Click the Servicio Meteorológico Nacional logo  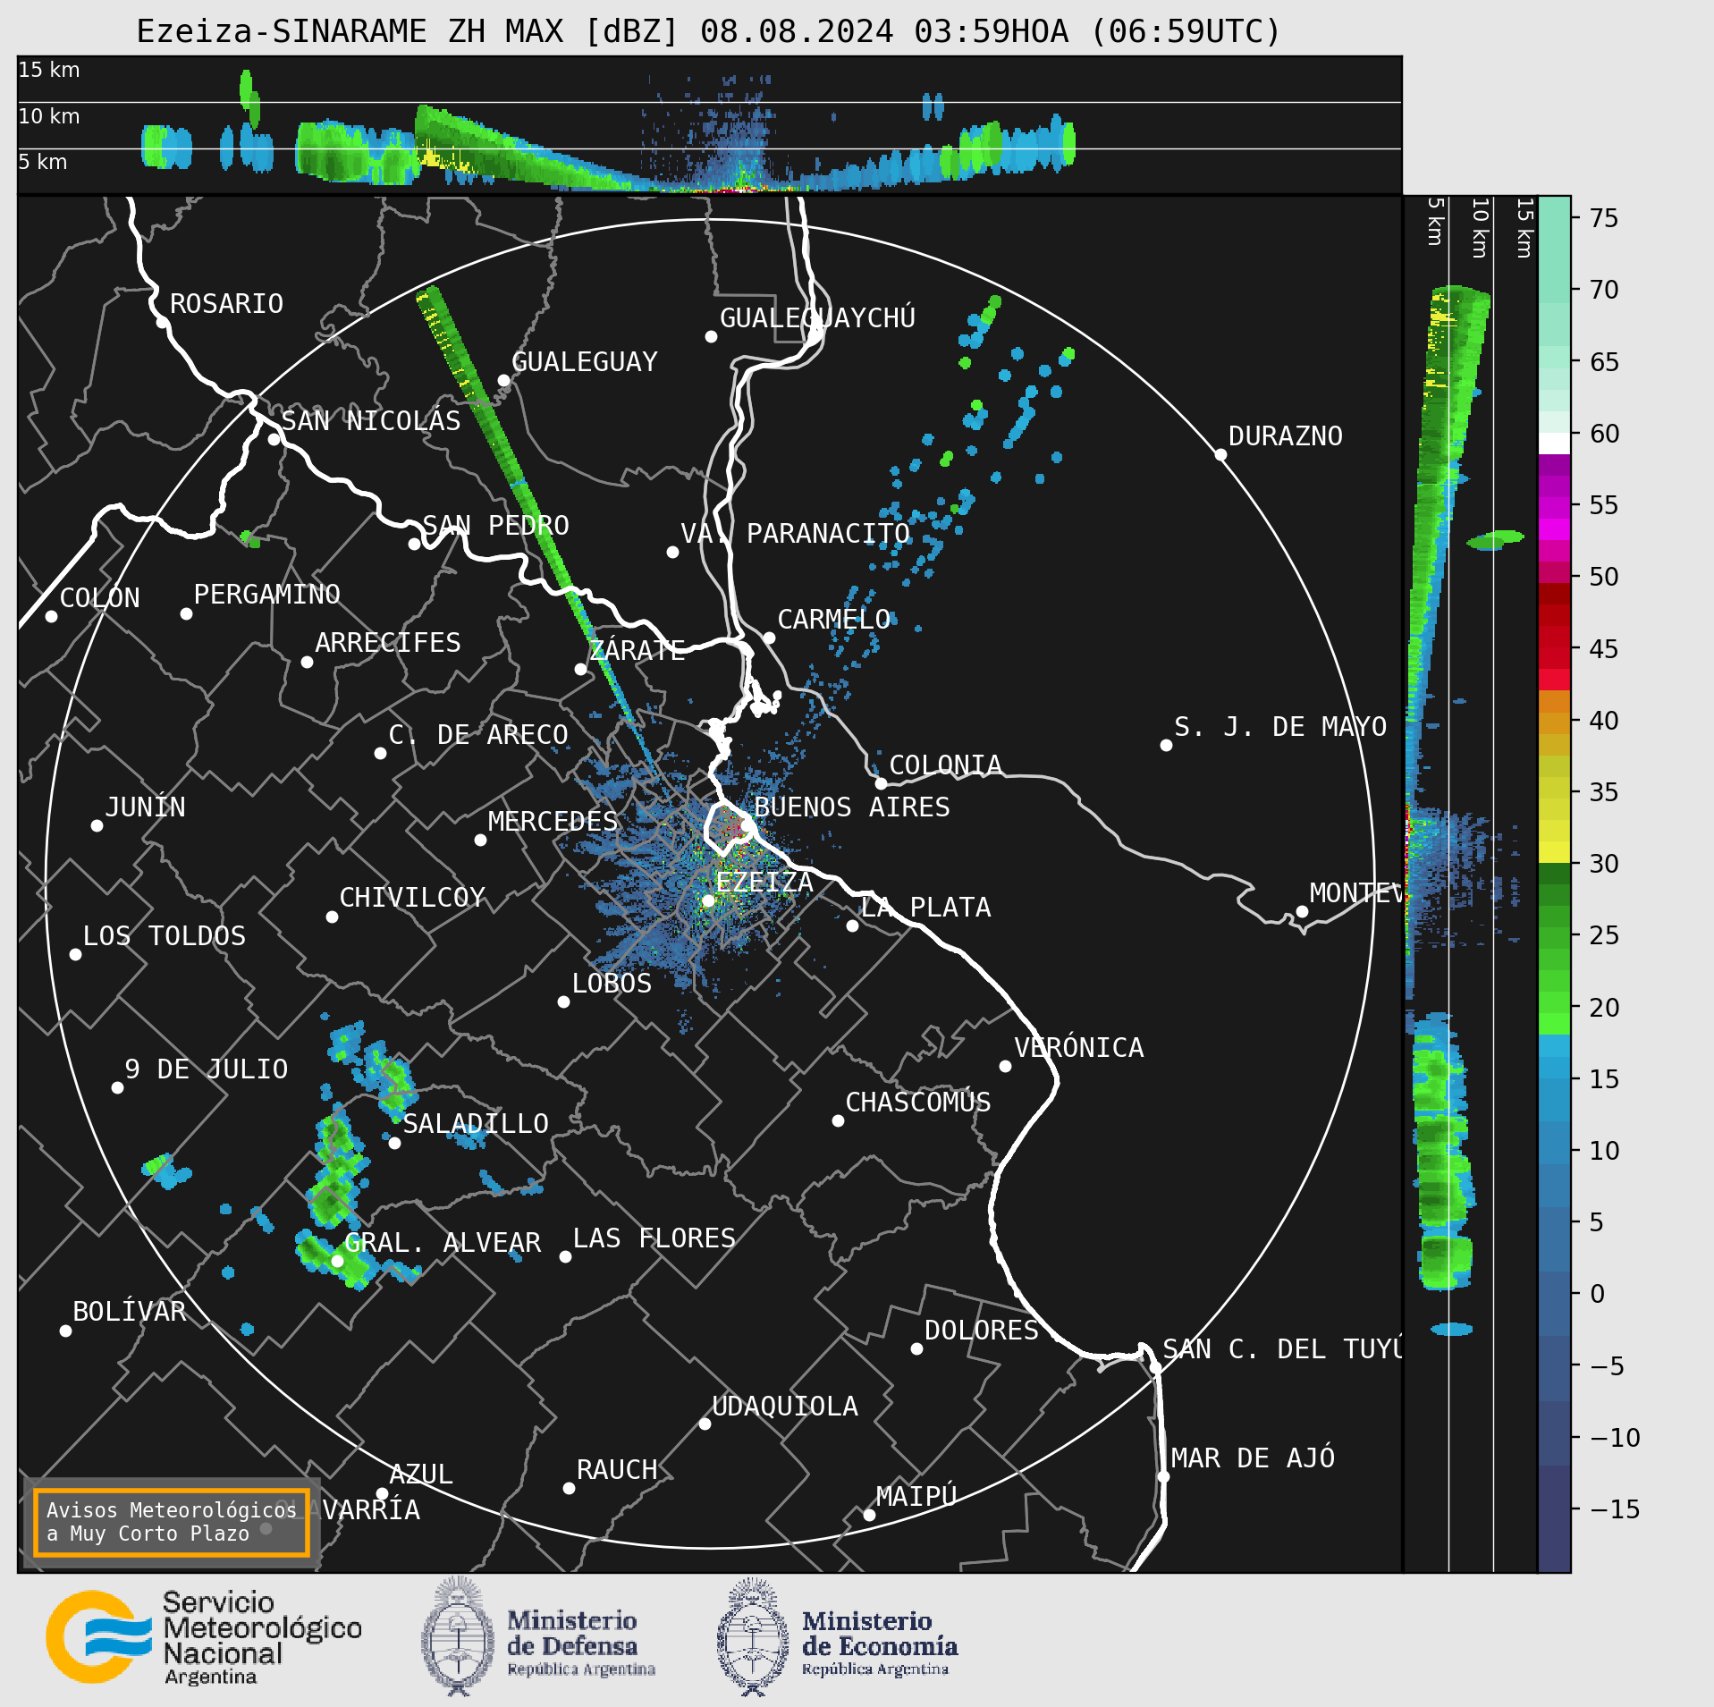[204, 1637]
